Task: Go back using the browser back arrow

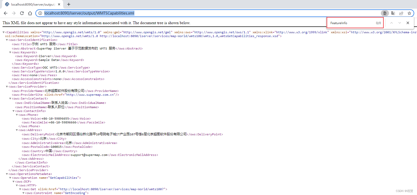Action: point(6,13)
